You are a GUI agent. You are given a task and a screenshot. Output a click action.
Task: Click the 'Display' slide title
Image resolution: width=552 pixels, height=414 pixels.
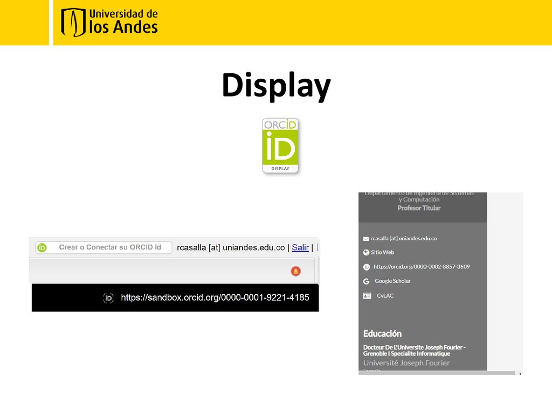coord(277,86)
